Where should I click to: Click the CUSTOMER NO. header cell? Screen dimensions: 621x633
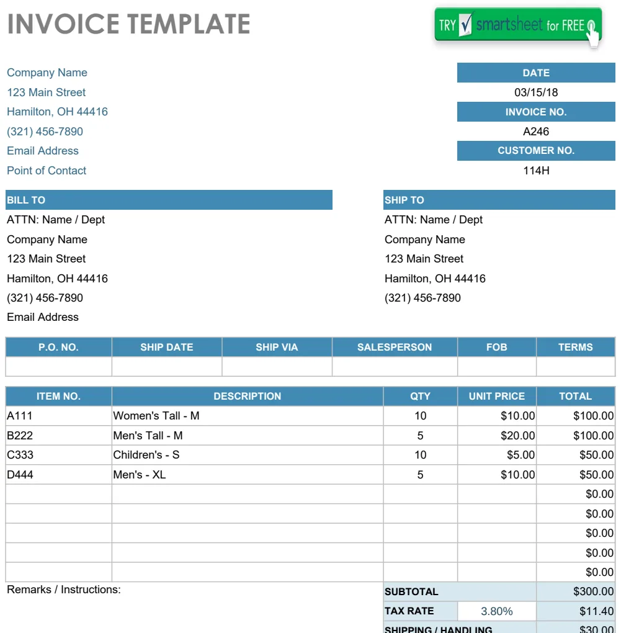(x=536, y=151)
